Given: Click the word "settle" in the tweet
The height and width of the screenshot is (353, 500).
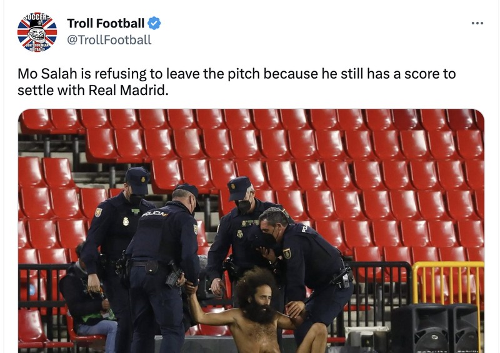Looking at the screenshot, I should (36, 90).
